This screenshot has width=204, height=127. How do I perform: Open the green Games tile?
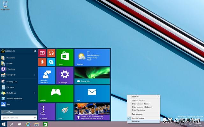point(56,94)
